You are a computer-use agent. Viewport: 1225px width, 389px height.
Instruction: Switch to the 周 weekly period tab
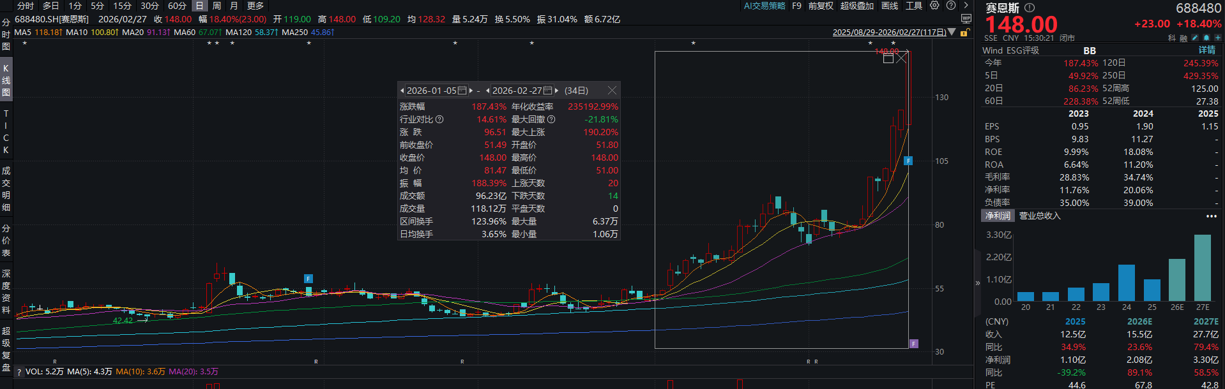[217, 6]
